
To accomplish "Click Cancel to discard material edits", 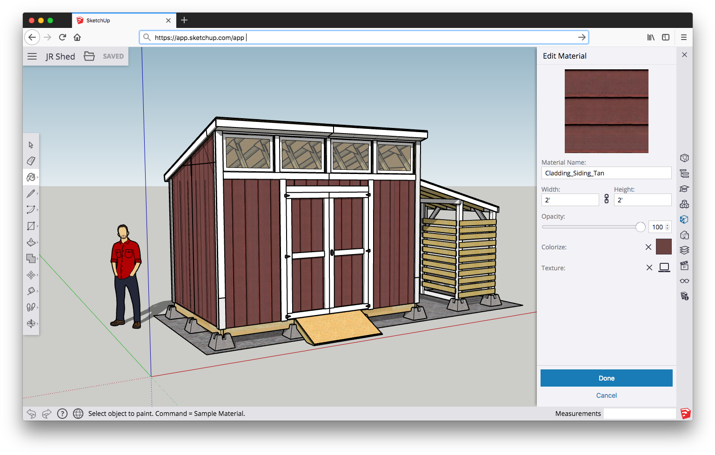I will click(606, 395).
